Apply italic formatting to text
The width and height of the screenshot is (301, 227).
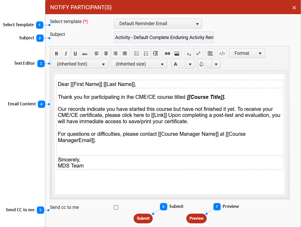click(66, 53)
